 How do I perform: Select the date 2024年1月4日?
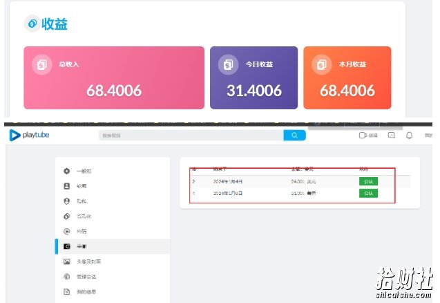coord(227,181)
